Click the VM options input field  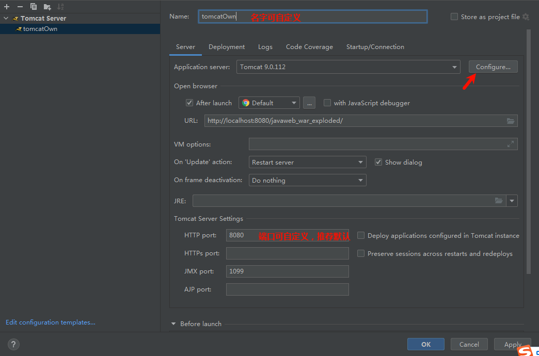coord(383,144)
